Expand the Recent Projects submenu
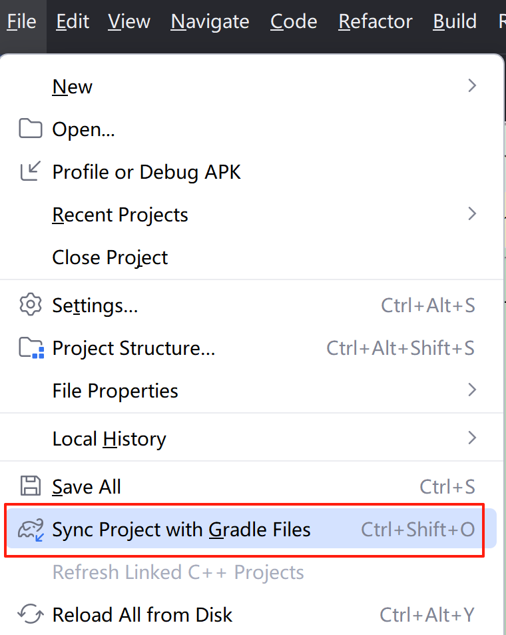 point(120,214)
